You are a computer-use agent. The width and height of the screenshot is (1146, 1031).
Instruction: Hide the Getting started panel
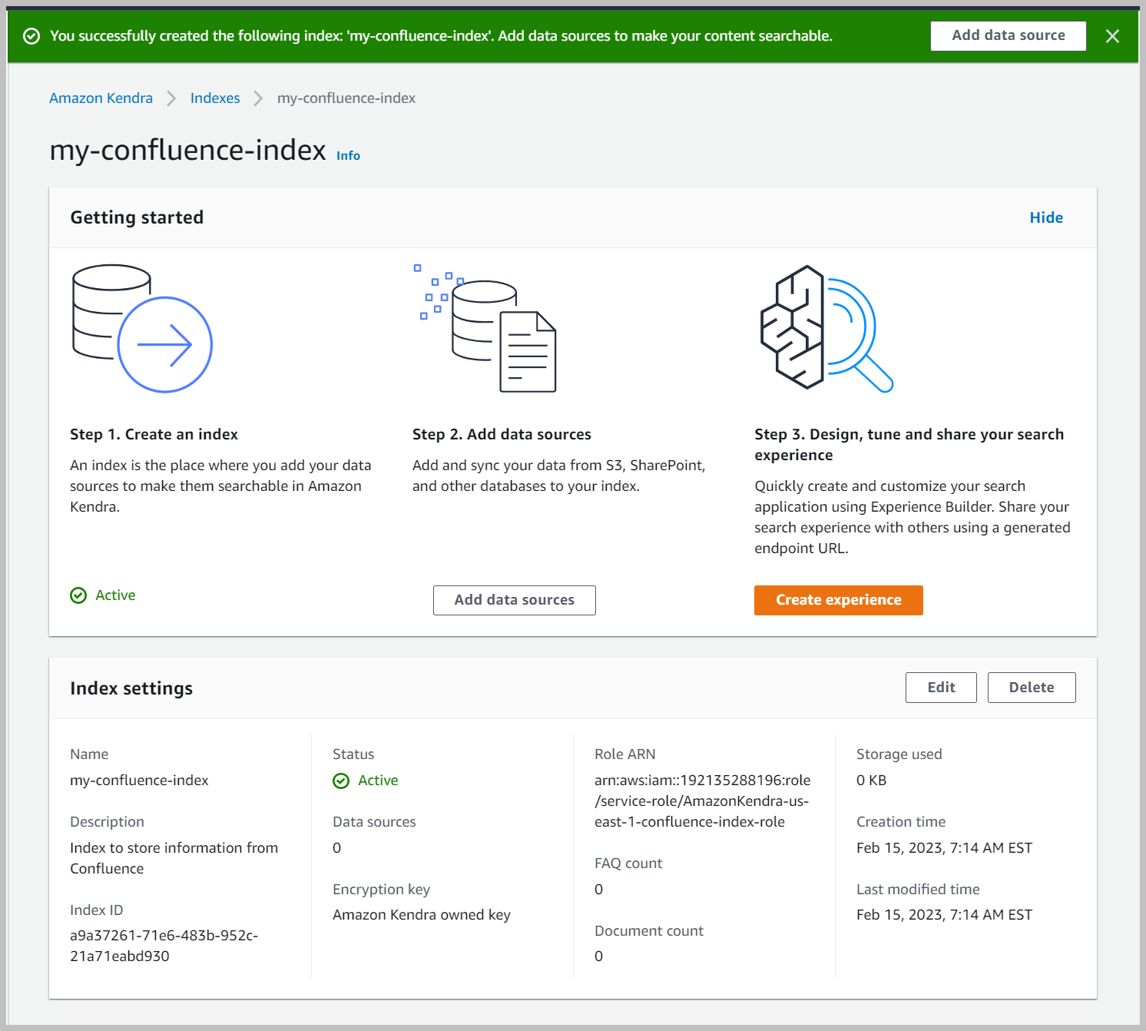pos(1046,217)
